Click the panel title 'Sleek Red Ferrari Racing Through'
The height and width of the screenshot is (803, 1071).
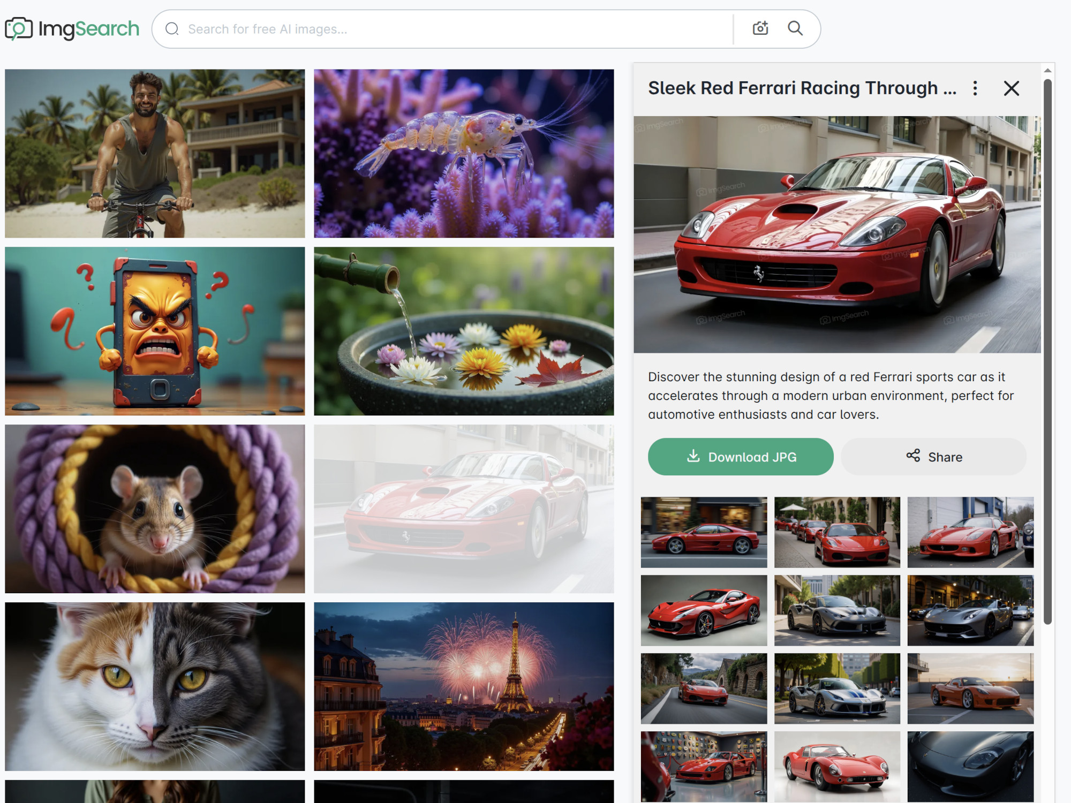tap(803, 89)
